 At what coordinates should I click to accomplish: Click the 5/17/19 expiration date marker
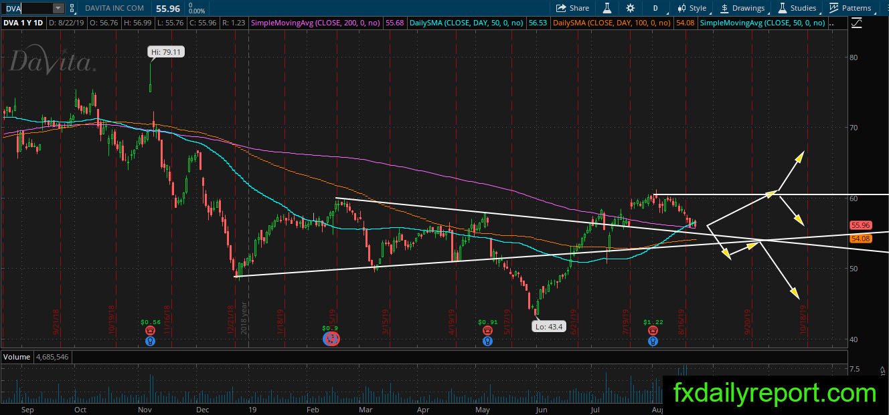tap(507, 321)
